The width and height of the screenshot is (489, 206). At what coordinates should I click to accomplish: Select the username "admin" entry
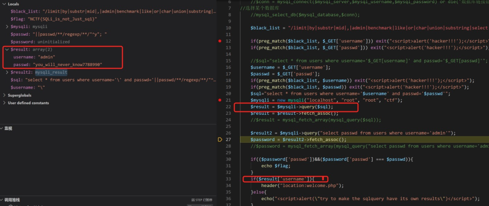pyautogui.click(x=34, y=57)
